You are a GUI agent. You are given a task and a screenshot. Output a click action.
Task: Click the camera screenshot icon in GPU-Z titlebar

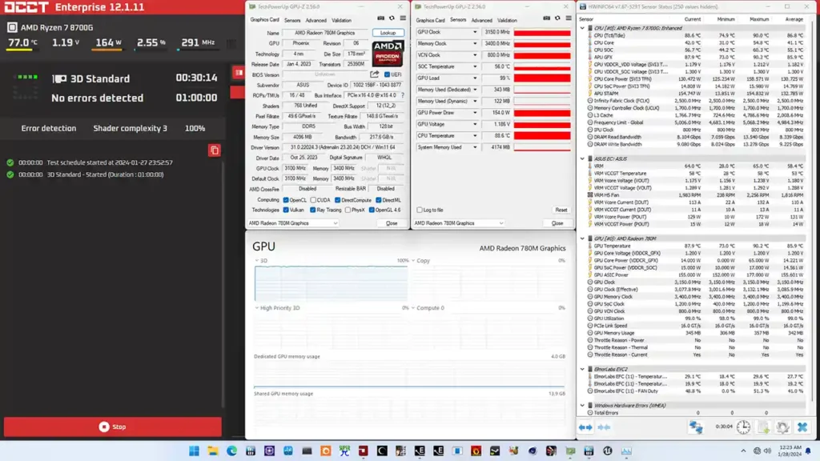(x=380, y=18)
